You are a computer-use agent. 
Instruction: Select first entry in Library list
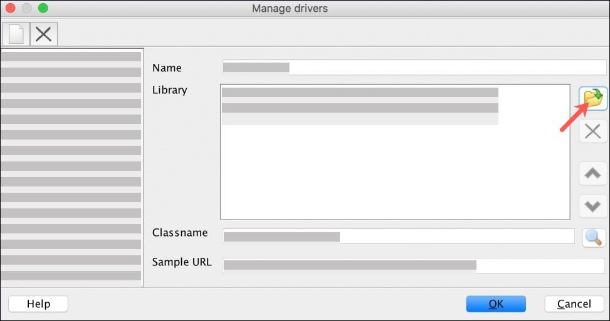coord(360,93)
